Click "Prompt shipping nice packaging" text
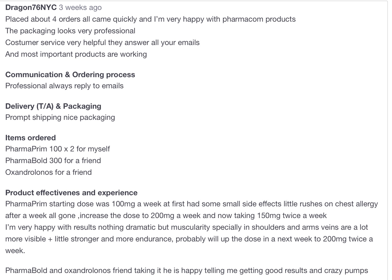 [60, 117]
